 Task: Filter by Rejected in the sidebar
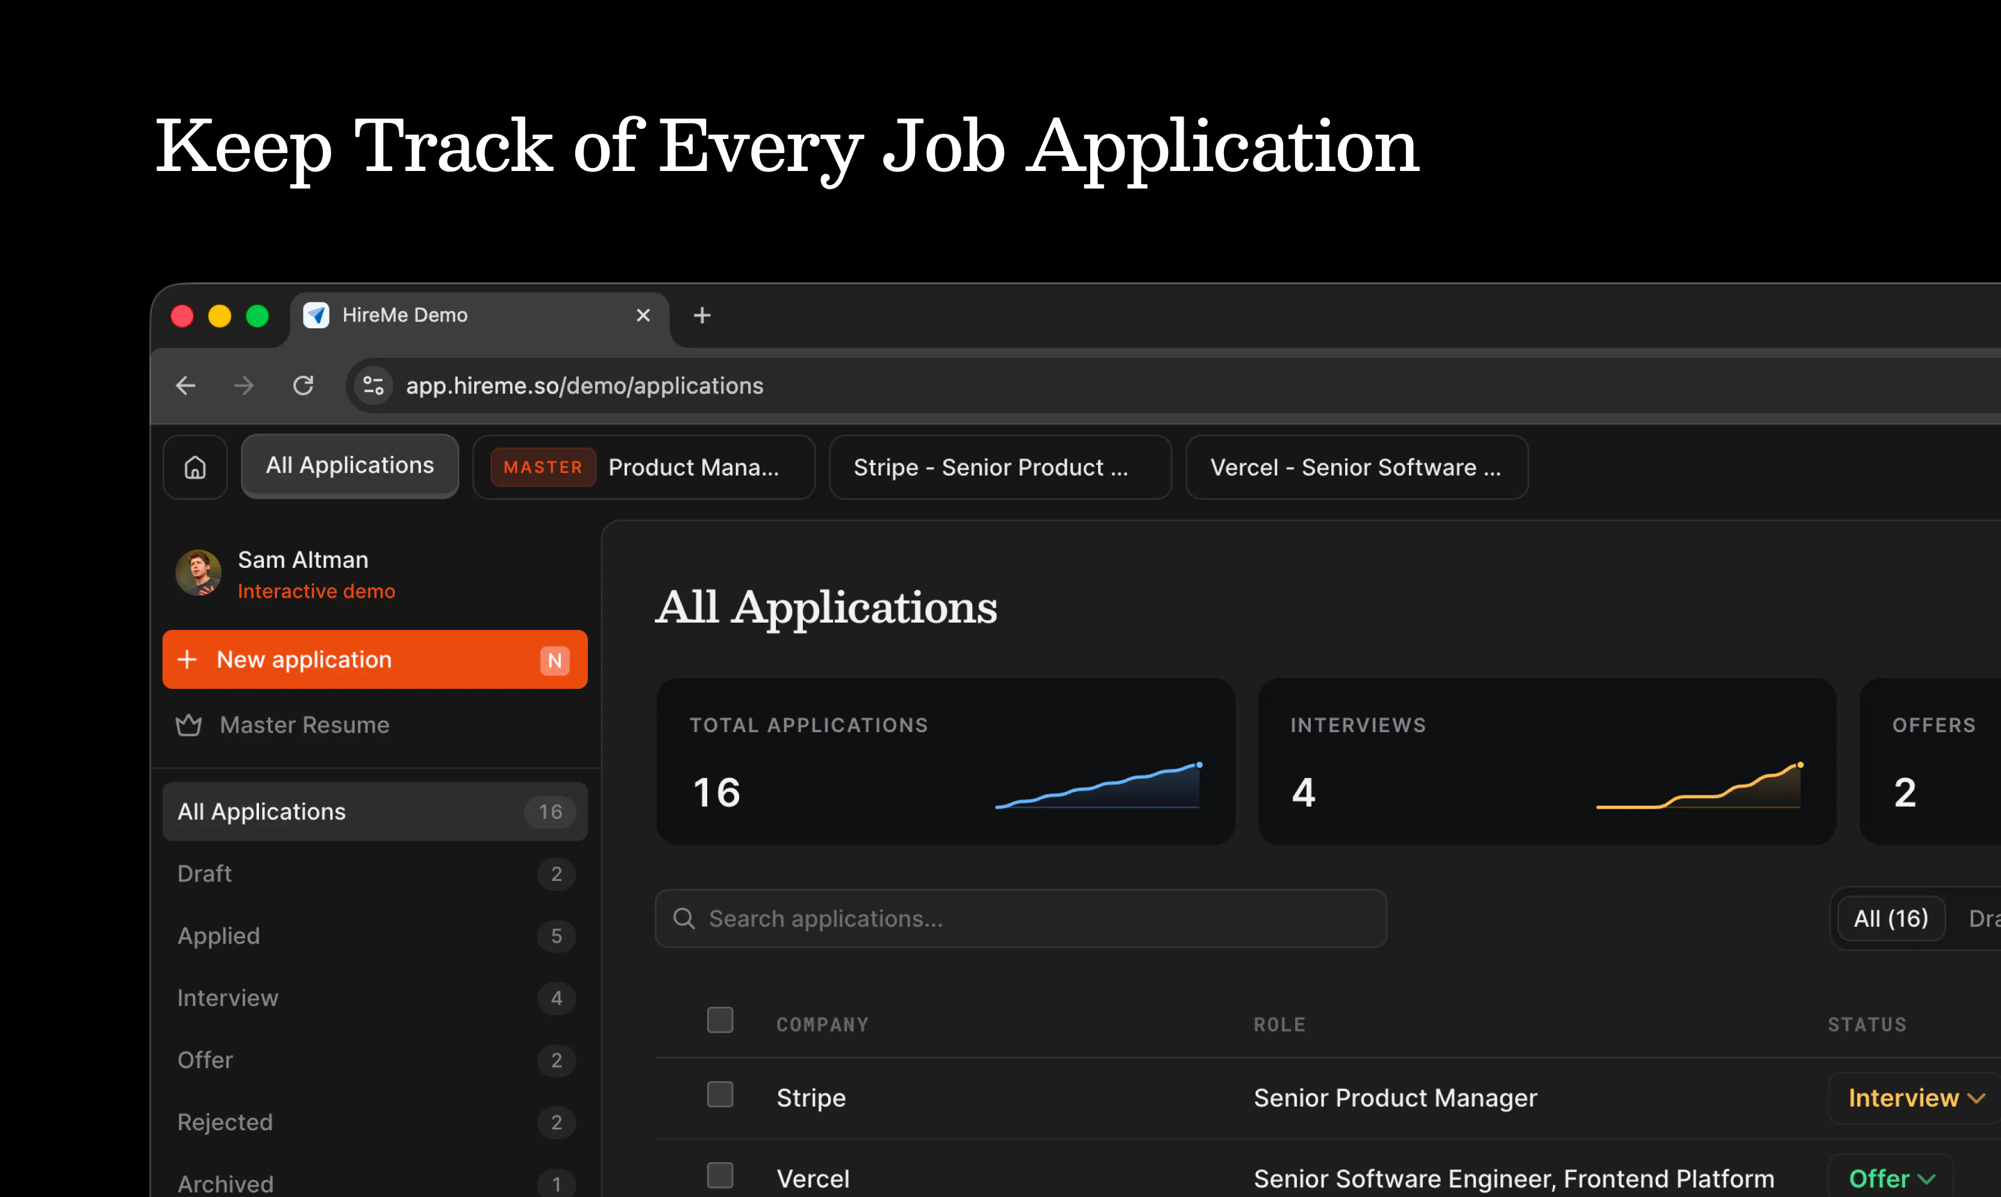(x=375, y=1122)
